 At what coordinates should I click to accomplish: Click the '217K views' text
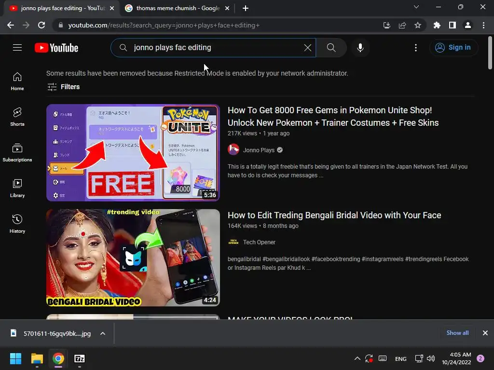coord(242,133)
